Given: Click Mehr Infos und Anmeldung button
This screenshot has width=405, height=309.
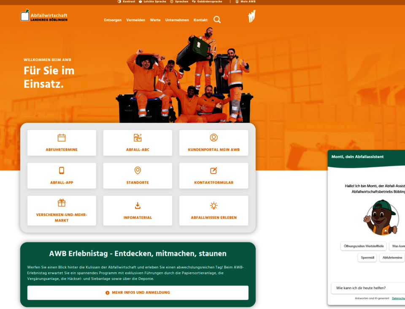Looking at the screenshot, I should [138, 293].
